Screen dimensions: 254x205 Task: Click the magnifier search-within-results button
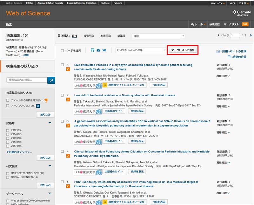point(51,80)
